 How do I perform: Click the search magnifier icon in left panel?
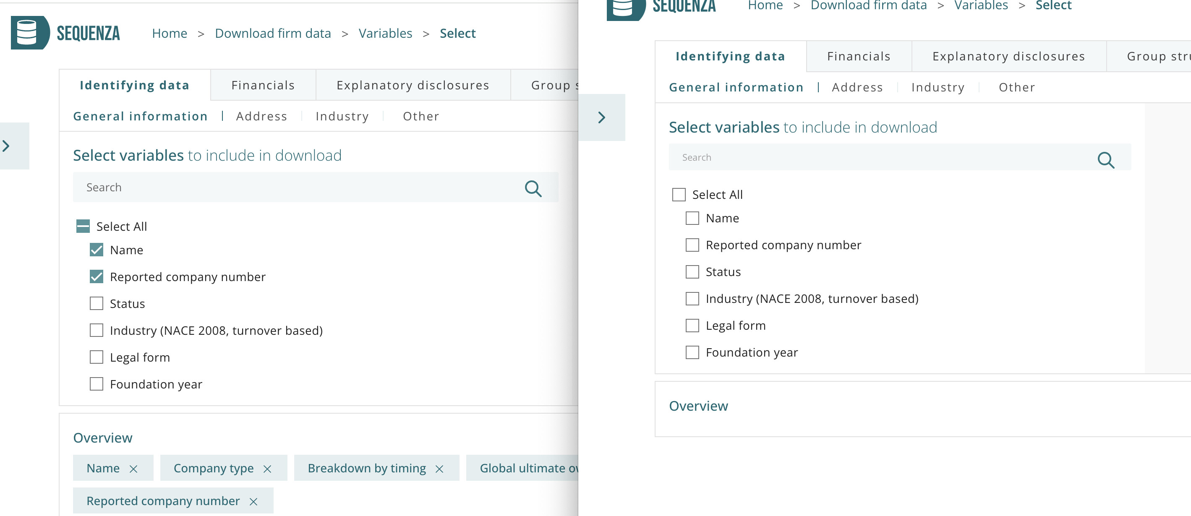533,188
